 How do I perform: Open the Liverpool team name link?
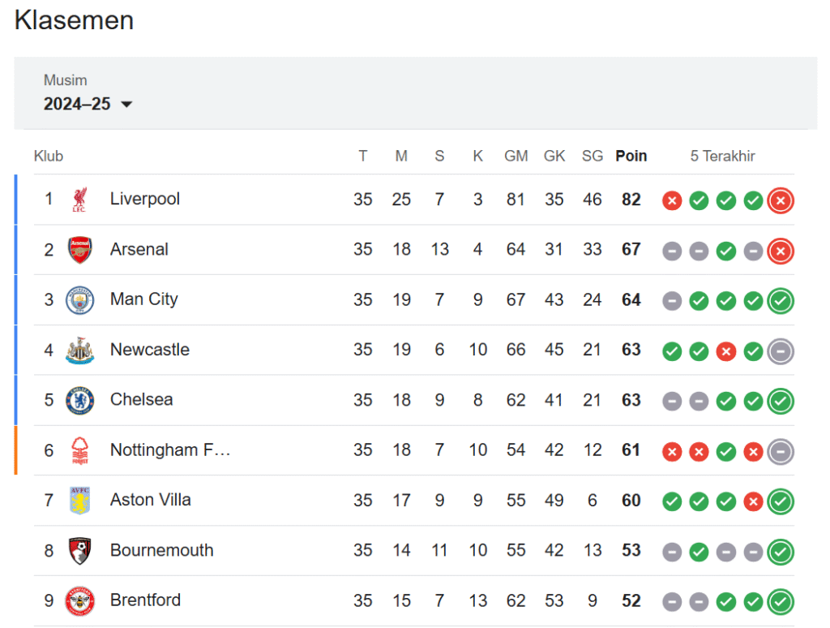[x=145, y=199]
